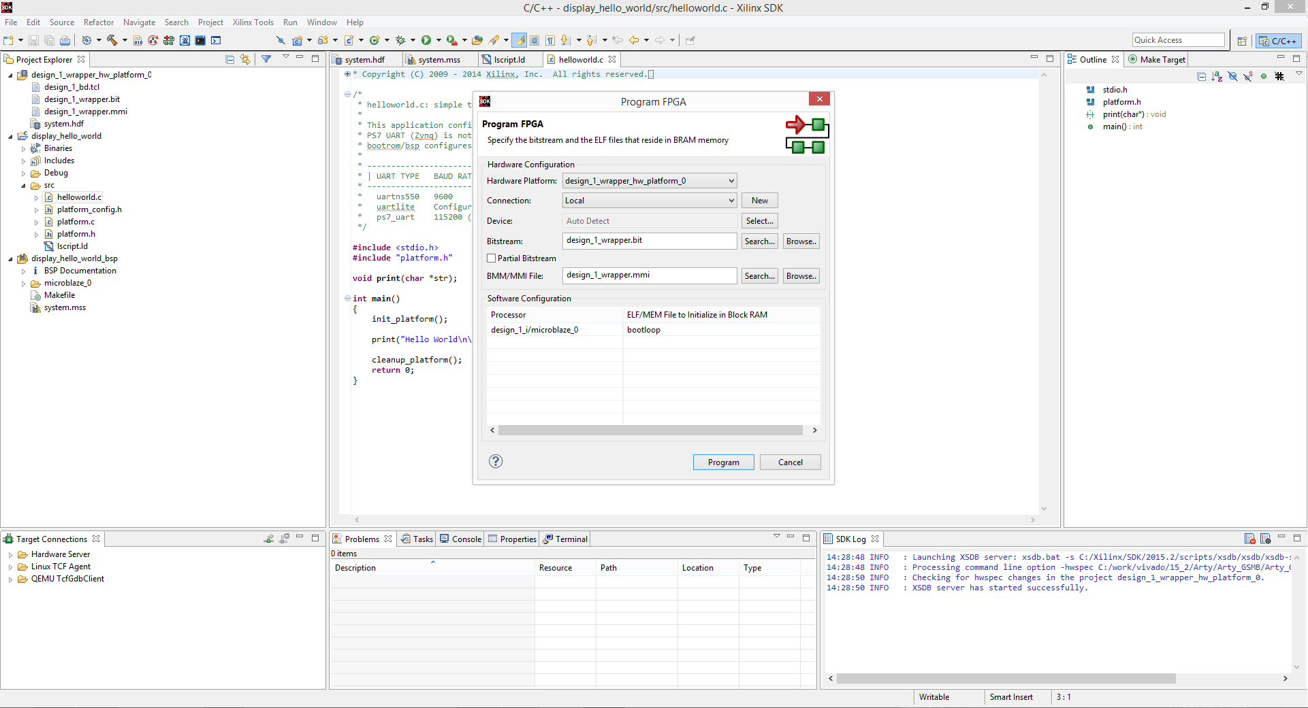The width and height of the screenshot is (1308, 708).
Task: Collapse all in Project Explorer
Action: pyautogui.click(x=230, y=59)
